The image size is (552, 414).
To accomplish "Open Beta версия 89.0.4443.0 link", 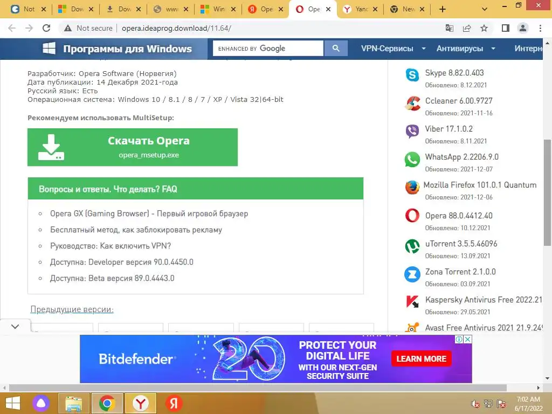I will (112, 279).
